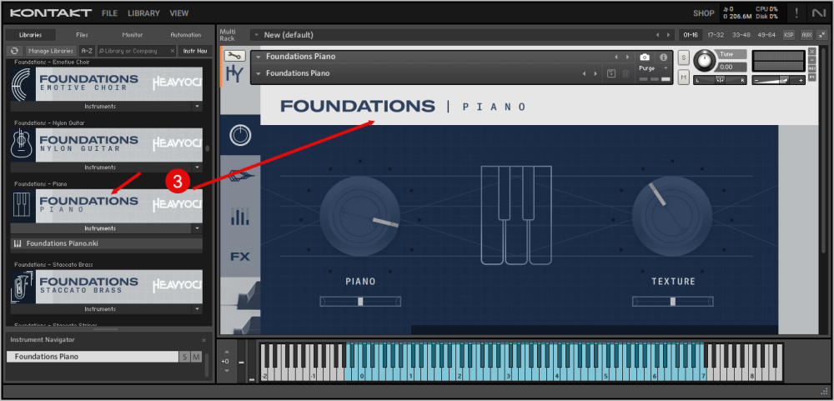This screenshot has width=834, height=401.
Task: Open the equalizer bars page
Action: (x=240, y=216)
